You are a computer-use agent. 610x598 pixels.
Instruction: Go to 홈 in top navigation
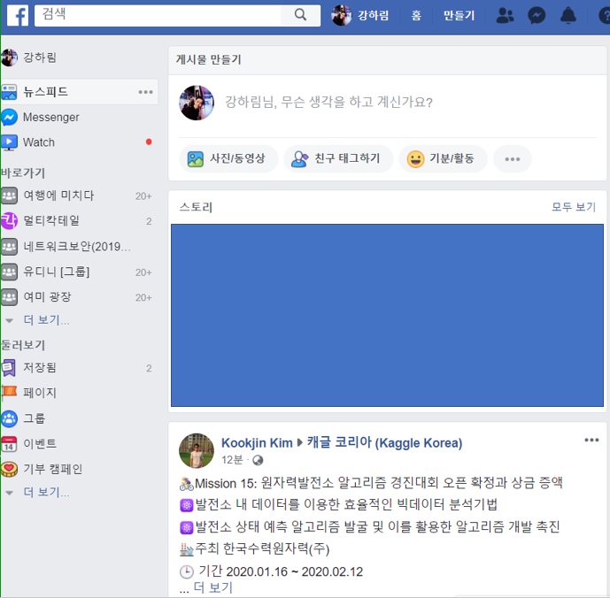[416, 16]
